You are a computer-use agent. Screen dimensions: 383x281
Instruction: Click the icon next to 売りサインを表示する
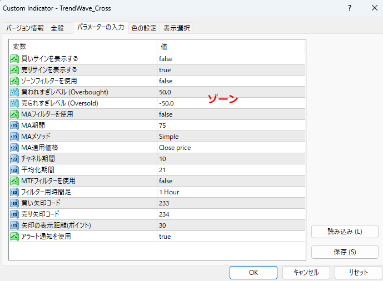coord(14,70)
